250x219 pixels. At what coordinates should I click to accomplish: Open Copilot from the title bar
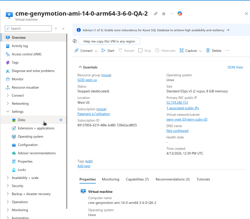(180, 14)
